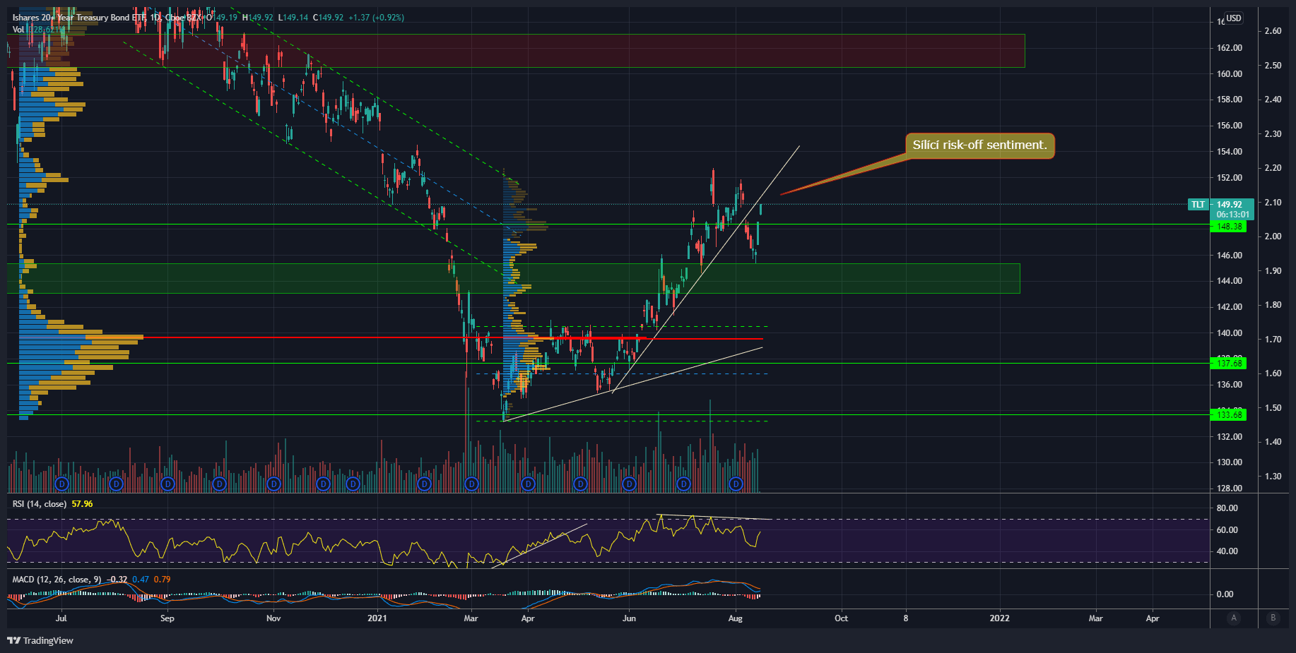Click the dividend marker above the Jun label

point(629,484)
